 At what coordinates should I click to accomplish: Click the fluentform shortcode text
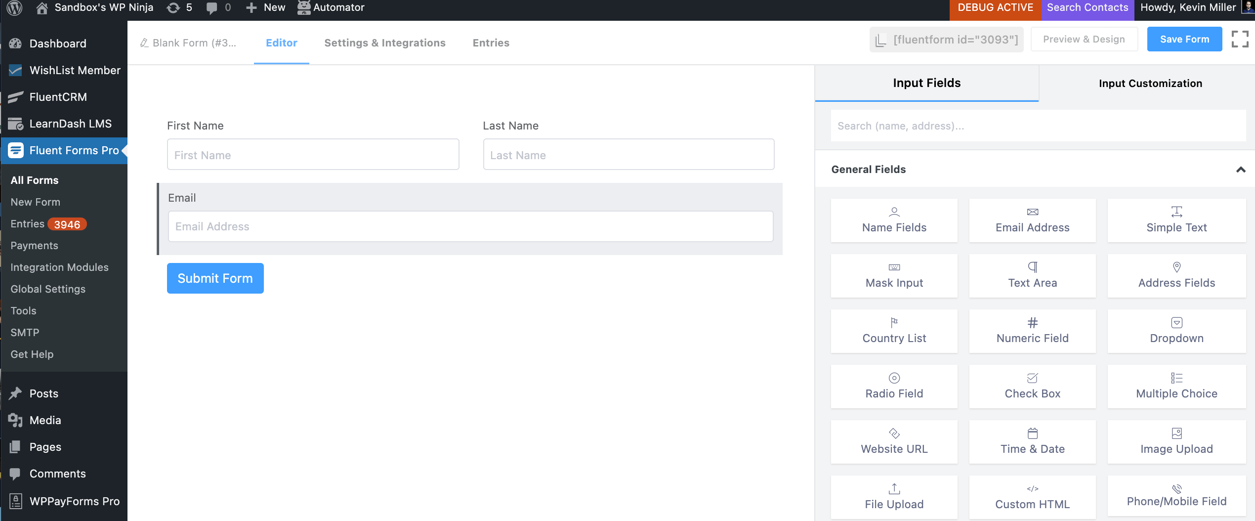(x=956, y=40)
